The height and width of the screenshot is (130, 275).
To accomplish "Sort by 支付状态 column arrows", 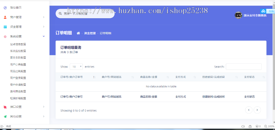I will click(x=264, y=77).
